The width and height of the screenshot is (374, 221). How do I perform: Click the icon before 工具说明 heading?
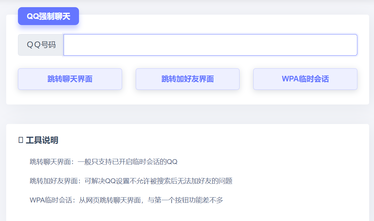pos(21,140)
